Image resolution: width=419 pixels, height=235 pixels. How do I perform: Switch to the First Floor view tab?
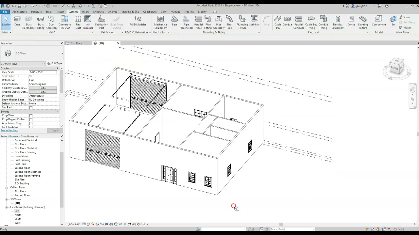point(76,43)
